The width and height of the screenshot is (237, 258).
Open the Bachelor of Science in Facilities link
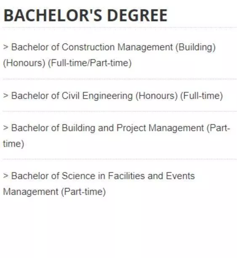click(99, 184)
